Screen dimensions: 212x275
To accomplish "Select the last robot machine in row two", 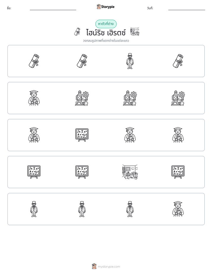I will [178, 98].
